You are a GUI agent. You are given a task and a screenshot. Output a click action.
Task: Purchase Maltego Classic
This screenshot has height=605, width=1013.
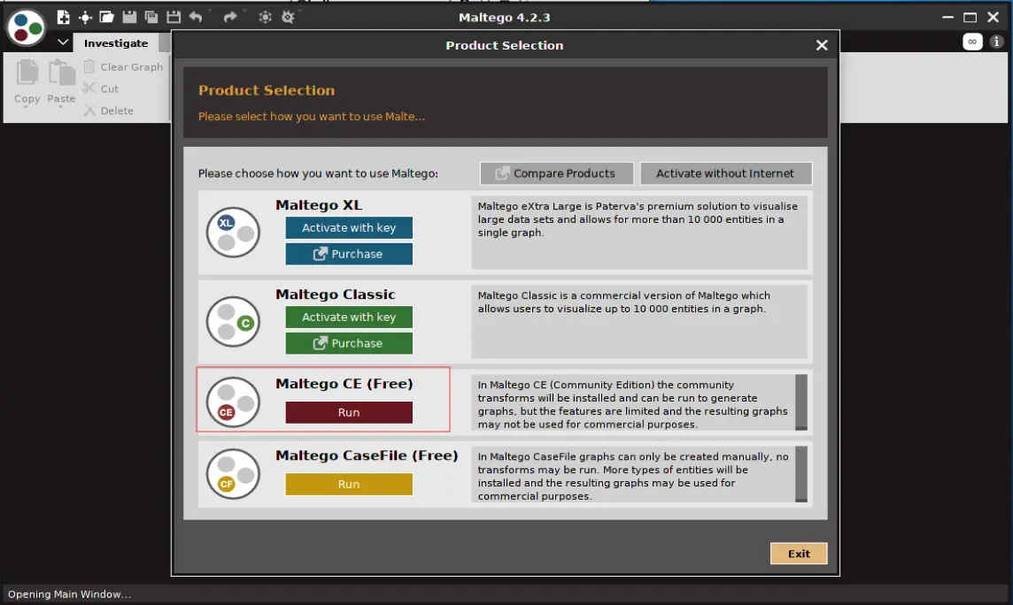click(349, 343)
